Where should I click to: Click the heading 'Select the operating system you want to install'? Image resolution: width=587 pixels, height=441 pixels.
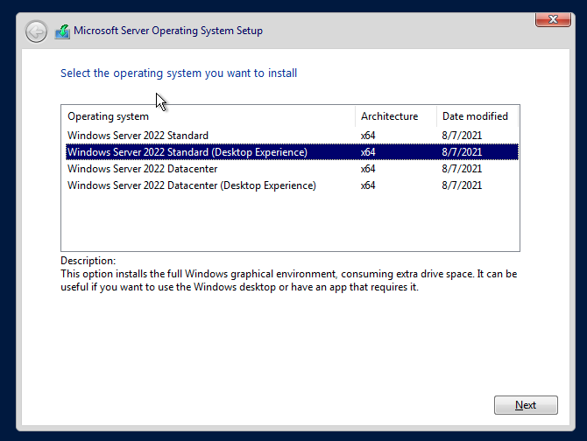[x=179, y=73]
